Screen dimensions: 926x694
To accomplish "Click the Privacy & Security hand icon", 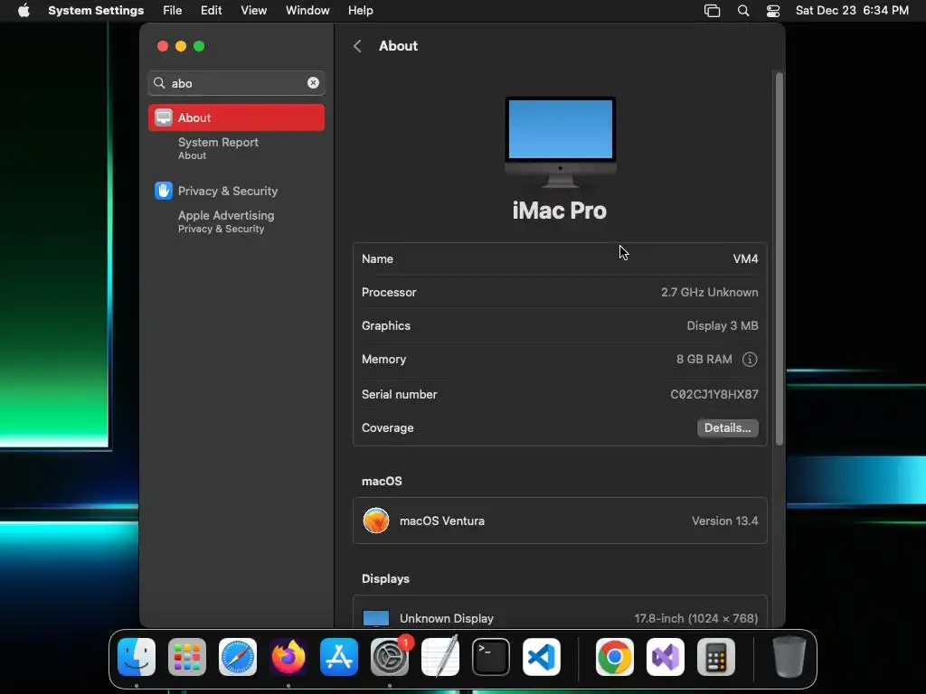I will (x=164, y=191).
